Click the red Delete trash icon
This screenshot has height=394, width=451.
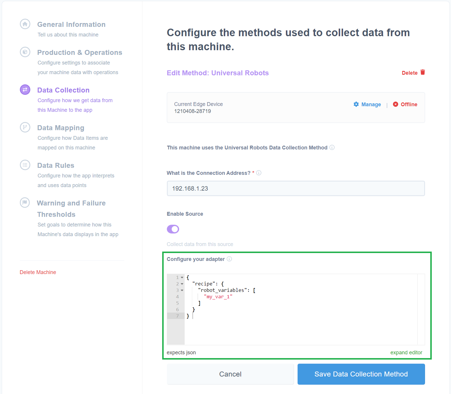click(x=423, y=72)
